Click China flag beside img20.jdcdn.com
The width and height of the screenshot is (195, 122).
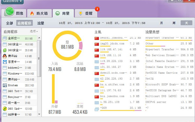coord(97,44)
